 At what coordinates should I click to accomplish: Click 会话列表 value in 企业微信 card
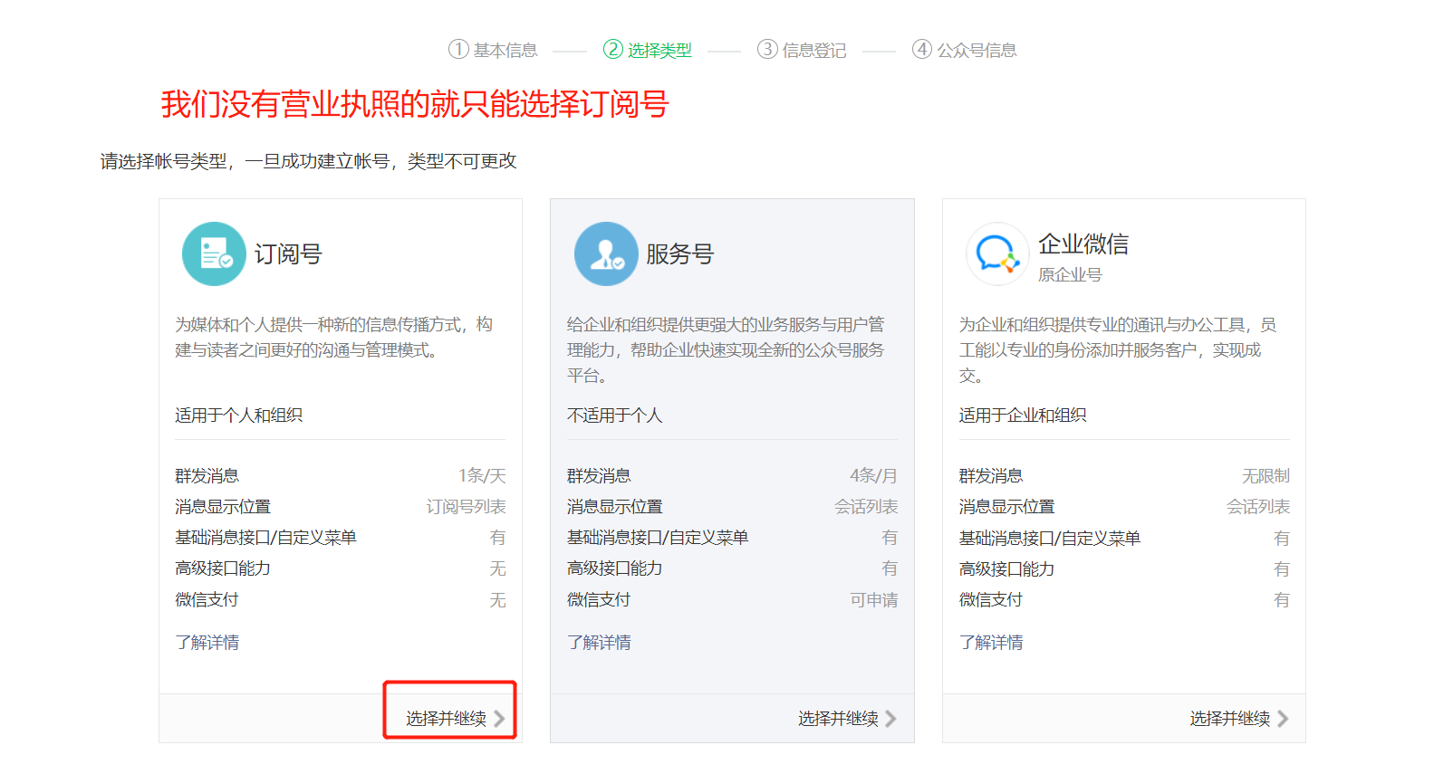click(1258, 507)
